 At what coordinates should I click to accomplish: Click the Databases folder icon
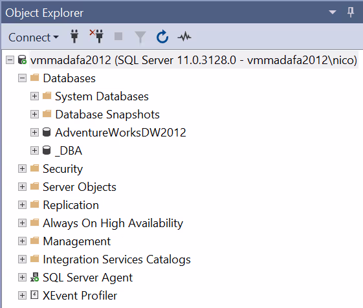pos(35,78)
